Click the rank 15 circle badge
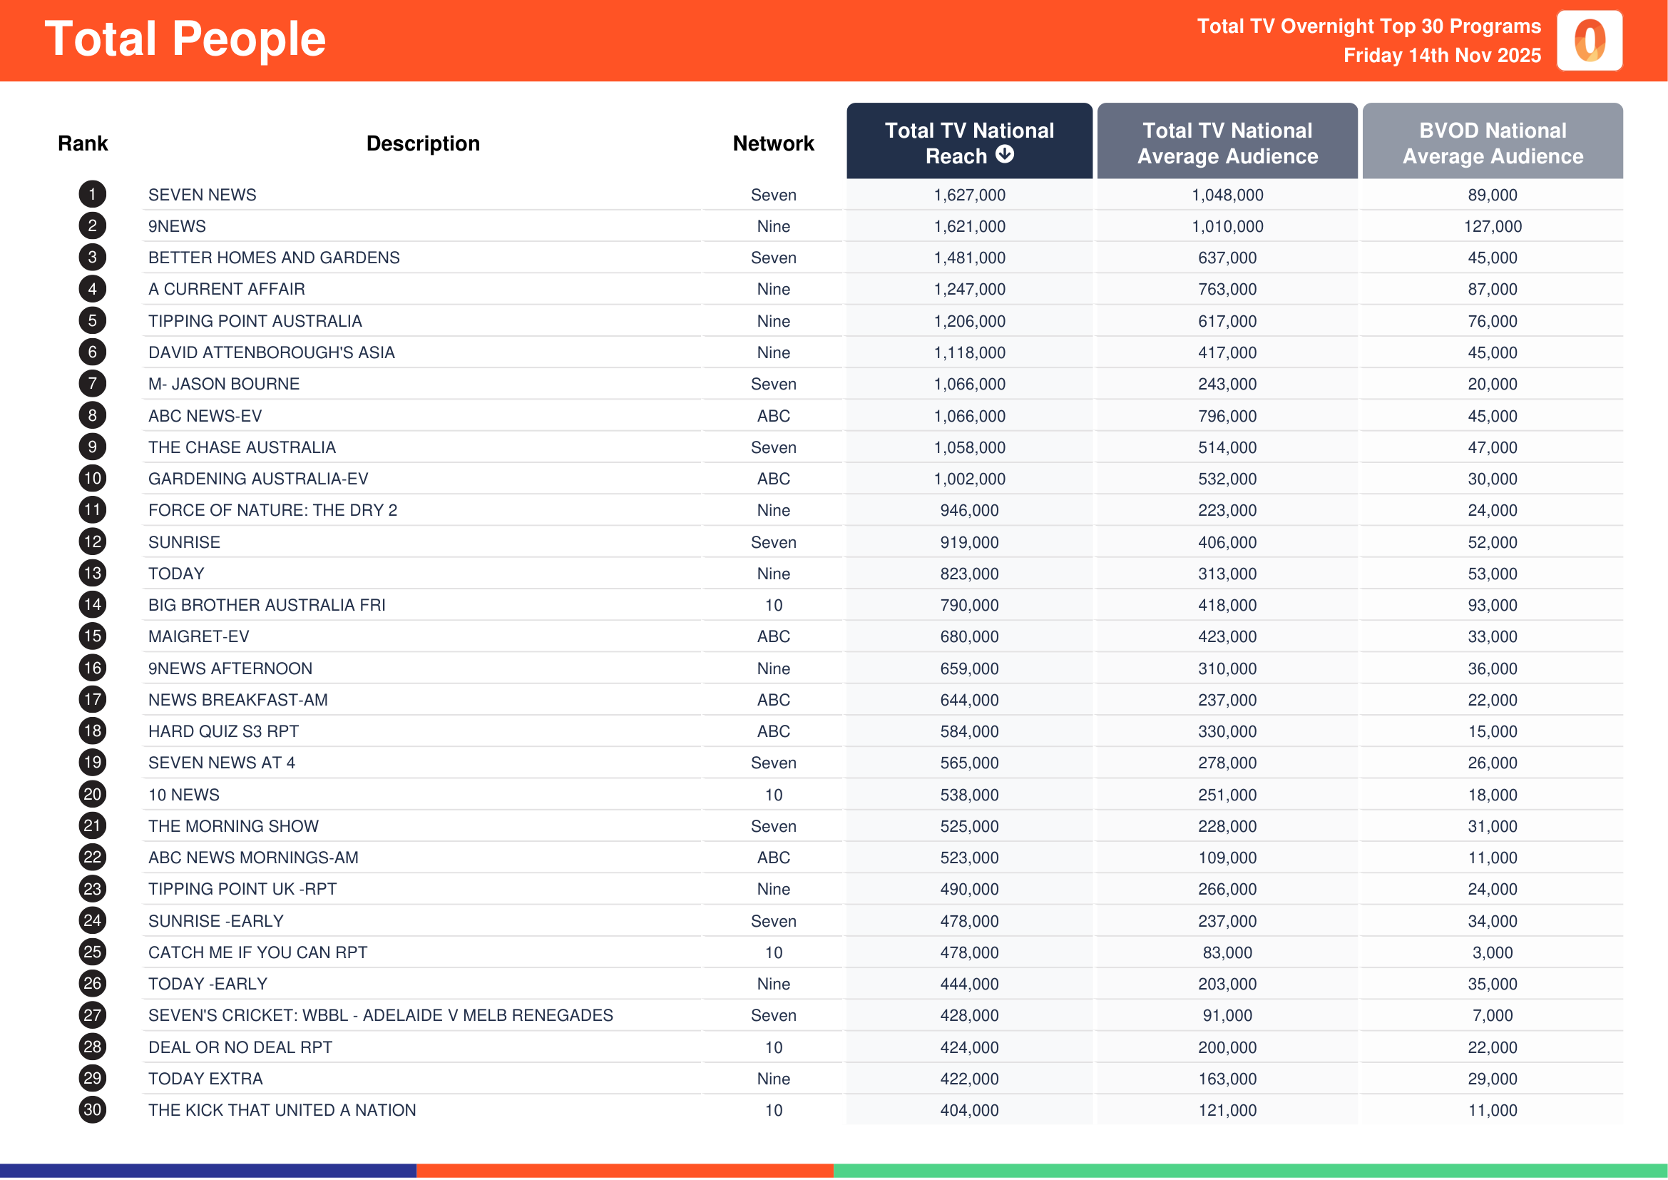This screenshot has height=1180, width=1668. (91, 636)
